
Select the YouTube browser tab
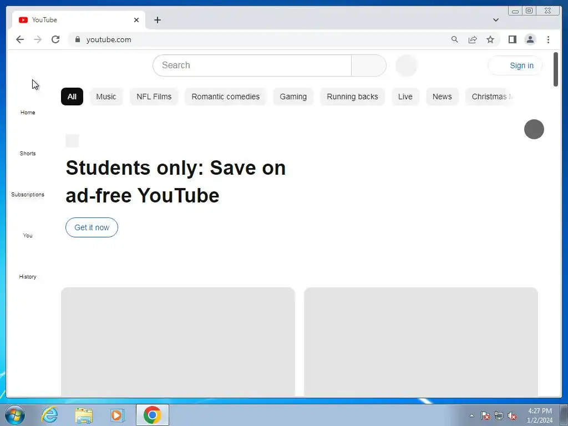(x=79, y=20)
